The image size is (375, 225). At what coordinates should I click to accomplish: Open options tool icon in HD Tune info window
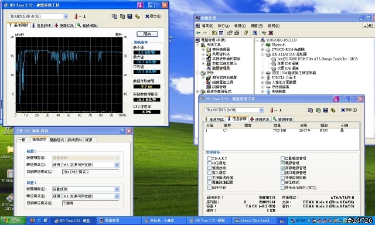[x=333, y=110]
